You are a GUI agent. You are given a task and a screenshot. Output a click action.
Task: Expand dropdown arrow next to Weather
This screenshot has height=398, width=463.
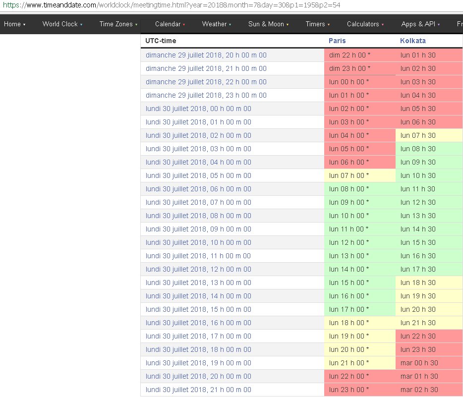point(230,25)
